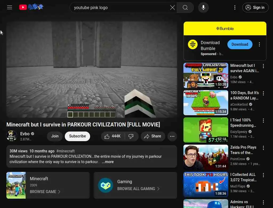Like the video with thumbs up
Viewport: 273px width, 208px height.
pos(113,136)
